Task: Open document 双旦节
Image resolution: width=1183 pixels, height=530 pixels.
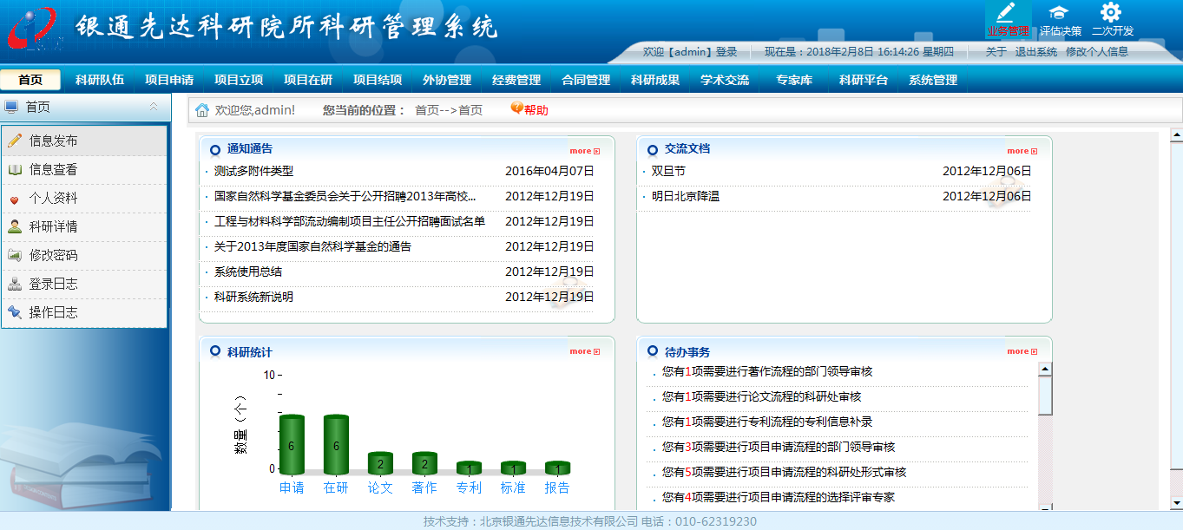Action: tap(668, 171)
